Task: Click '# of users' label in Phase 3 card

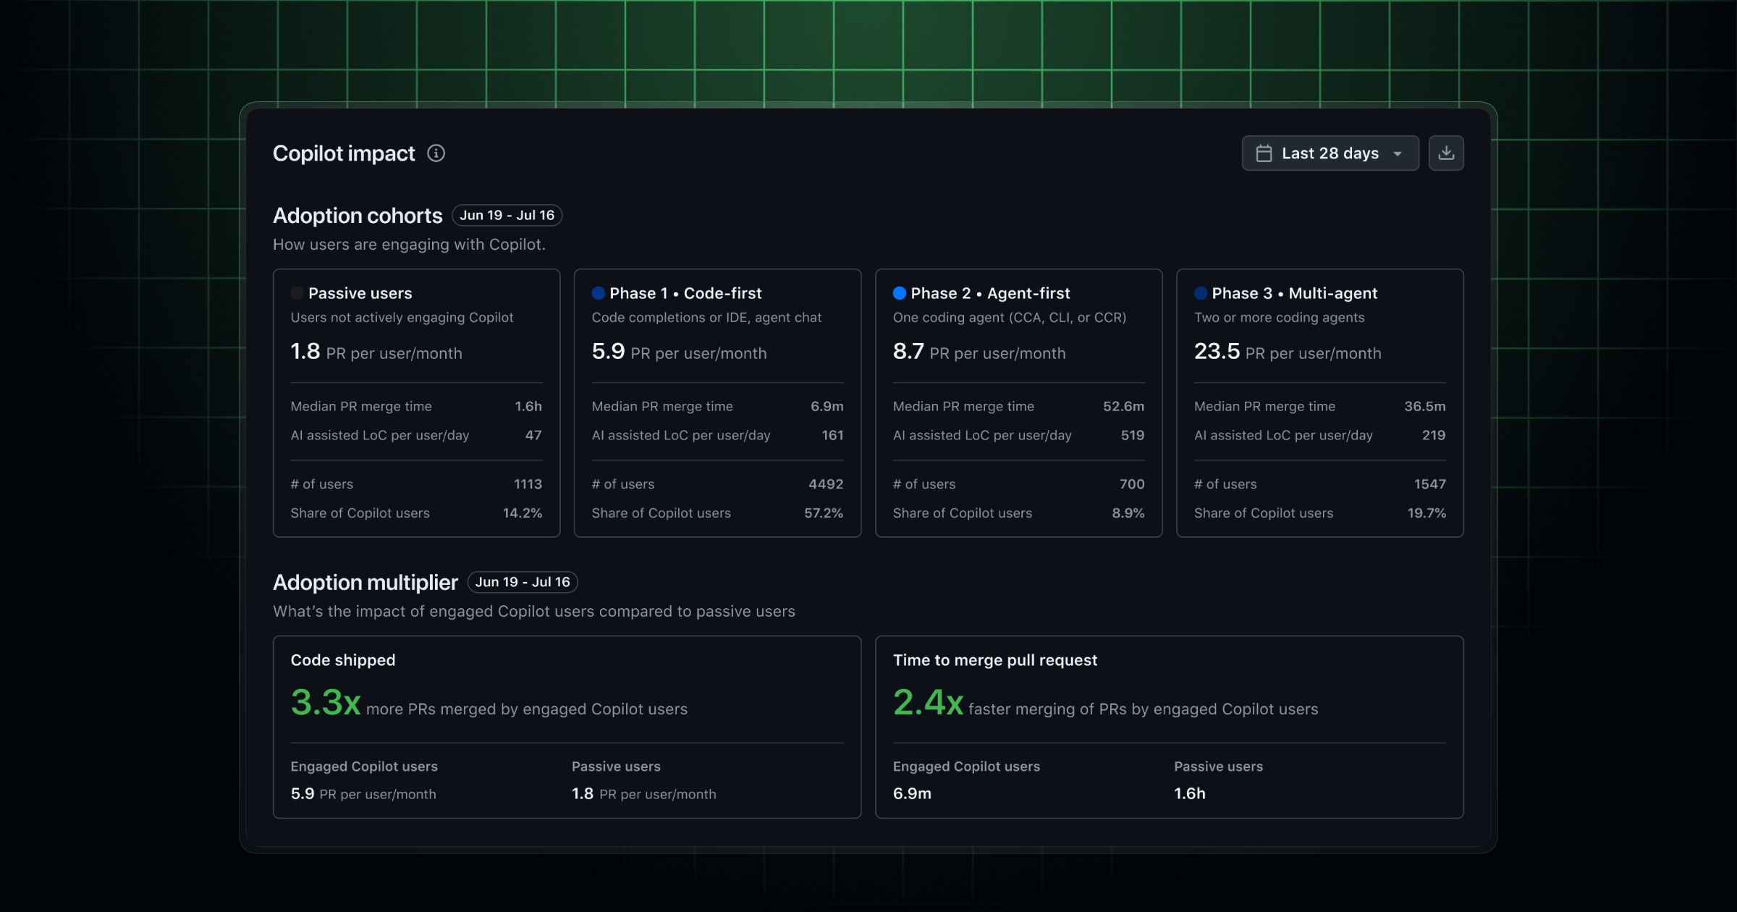Action: click(1225, 484)
